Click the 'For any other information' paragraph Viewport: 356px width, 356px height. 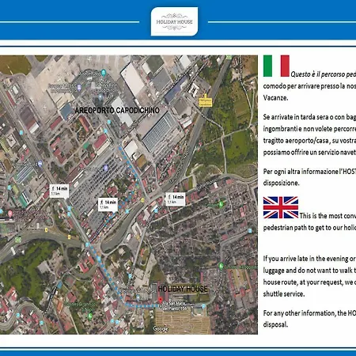[x=309, y=319]
